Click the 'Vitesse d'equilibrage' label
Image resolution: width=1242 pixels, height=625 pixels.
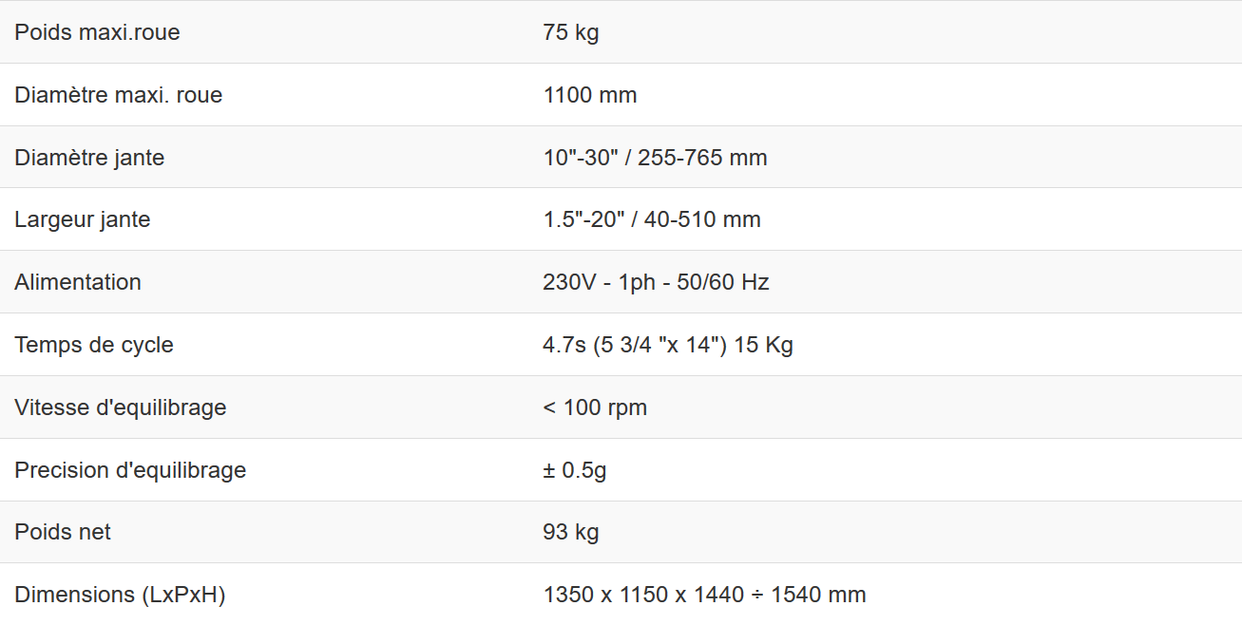pos(121,407)
